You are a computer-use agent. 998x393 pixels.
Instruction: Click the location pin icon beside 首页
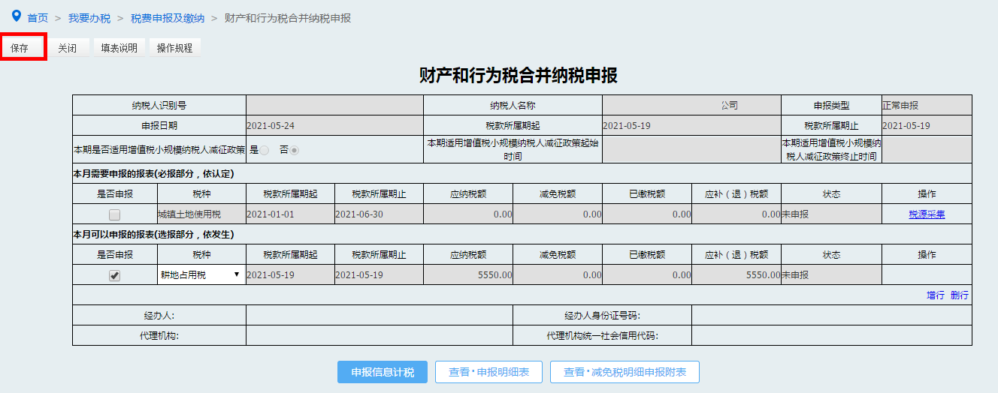(x=17, y=16)
